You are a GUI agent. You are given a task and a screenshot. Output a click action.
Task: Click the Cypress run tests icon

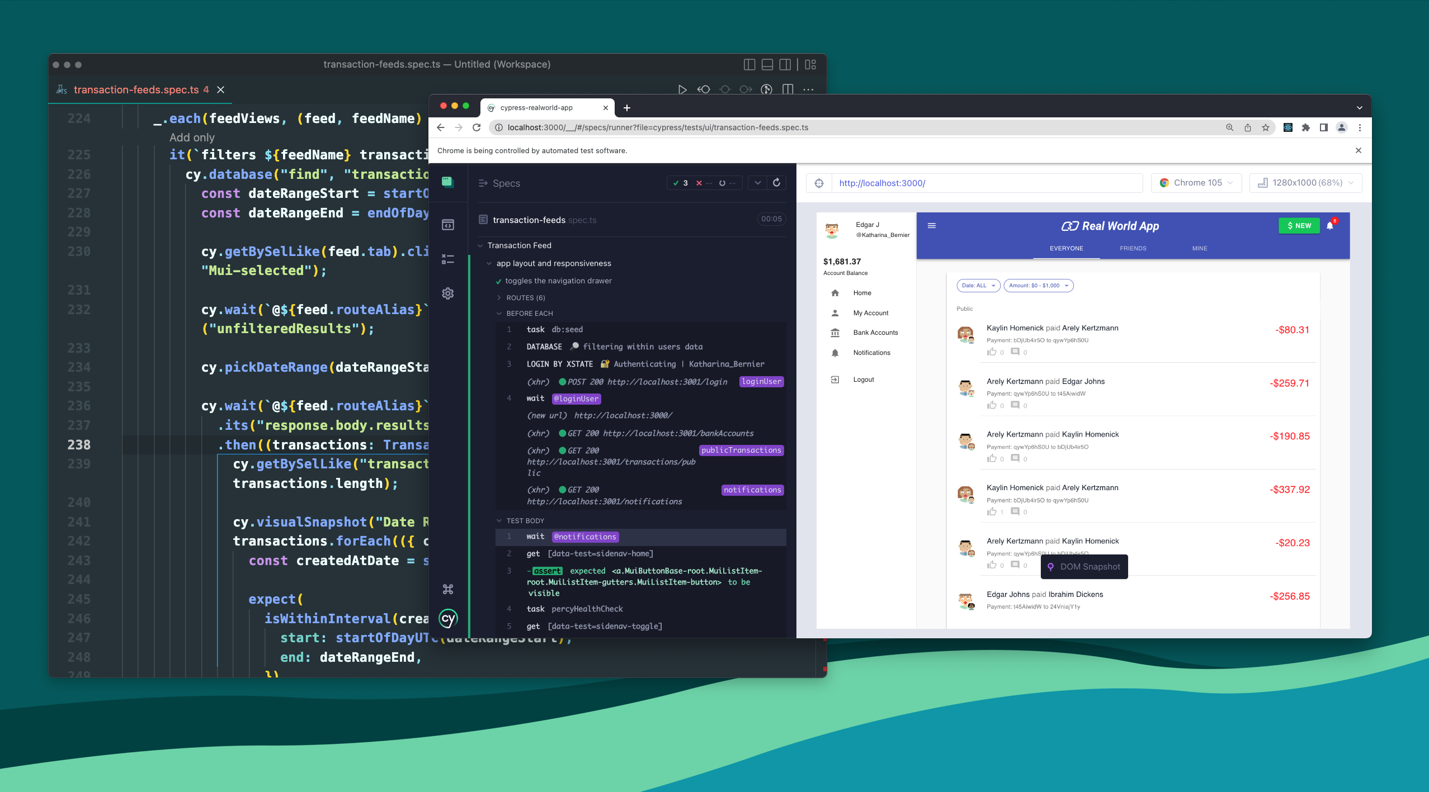682,89
